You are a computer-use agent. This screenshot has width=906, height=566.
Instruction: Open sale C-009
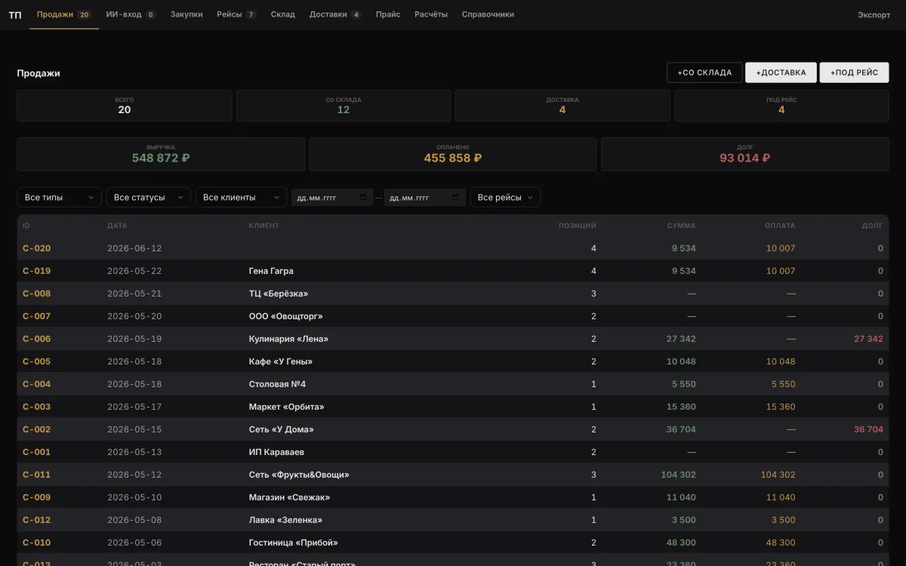[x=37, y=497]
